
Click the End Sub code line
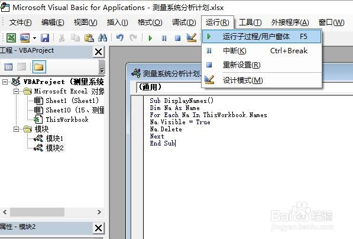point(162,144)
